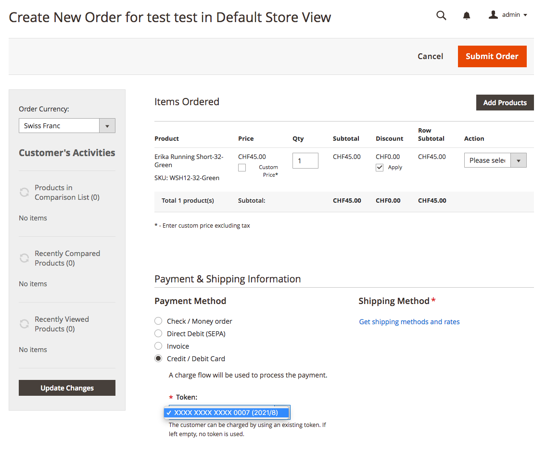Click the Add Products button

click(505, 103)
